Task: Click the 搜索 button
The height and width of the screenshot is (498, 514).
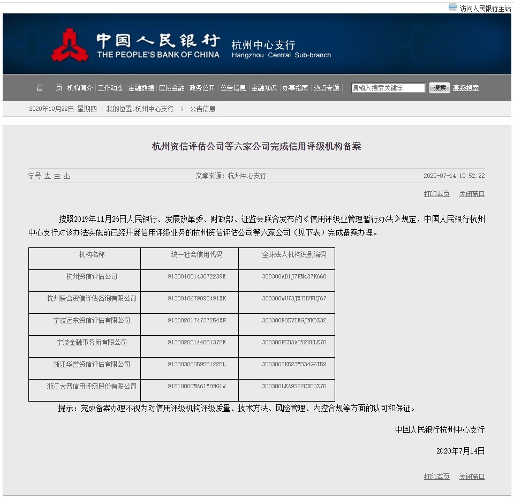Action: [x=439, y=88]
